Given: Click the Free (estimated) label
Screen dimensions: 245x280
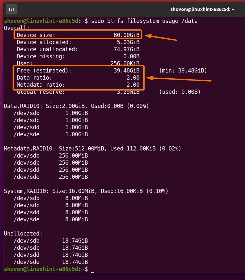Looking at the screenshot, I should [x=44, y=71].
